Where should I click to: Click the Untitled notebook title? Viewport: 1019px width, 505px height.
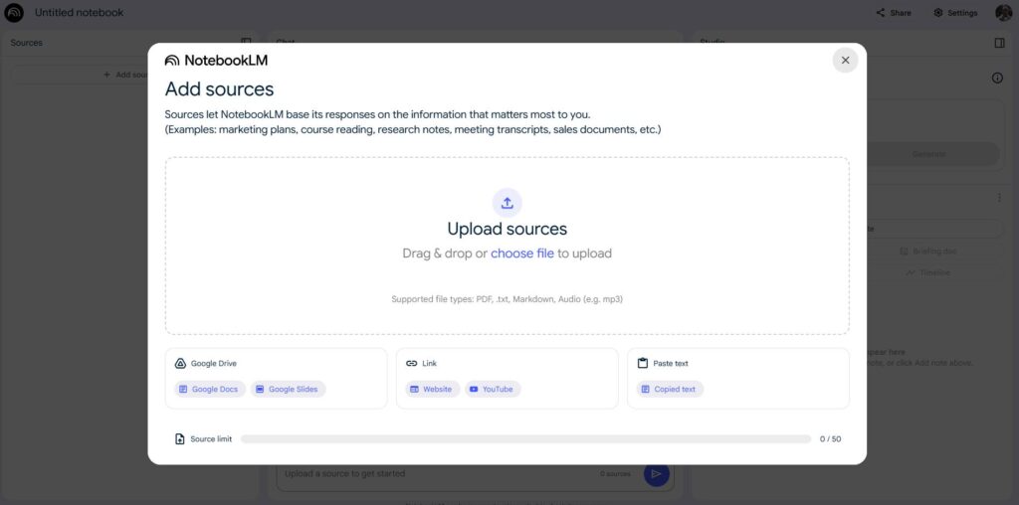click(x=80, y=13)
